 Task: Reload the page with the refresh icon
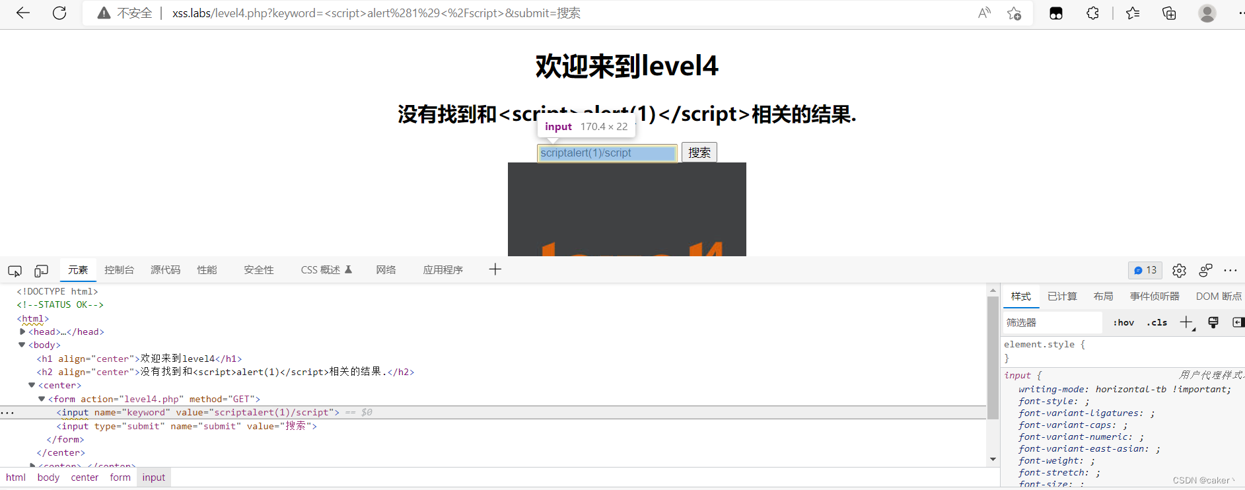click(59, 13)
